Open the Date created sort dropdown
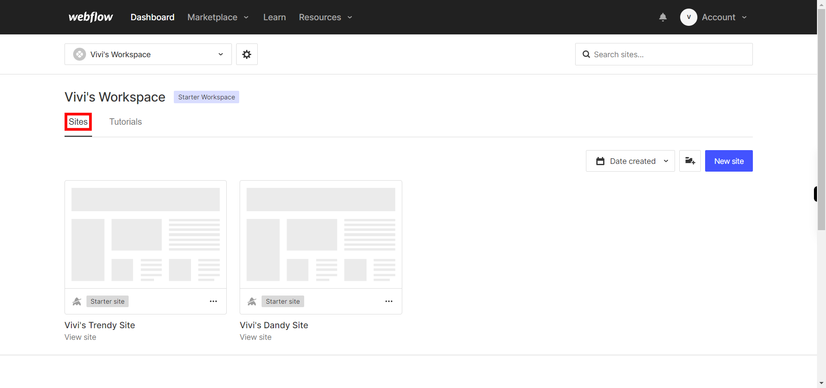826x388 pixels. 630,161
